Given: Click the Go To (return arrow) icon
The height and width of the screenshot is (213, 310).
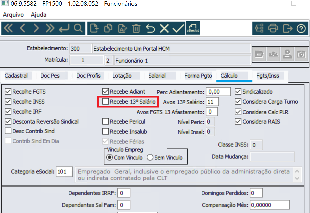Looking at the screenshot, I should [64, 28].
